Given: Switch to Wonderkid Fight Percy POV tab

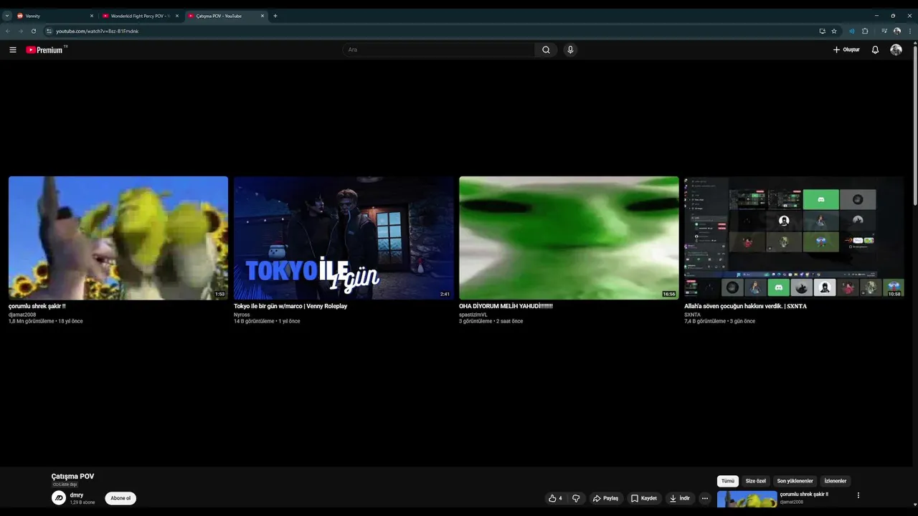Looking at the screenshot, I should 140,16.
